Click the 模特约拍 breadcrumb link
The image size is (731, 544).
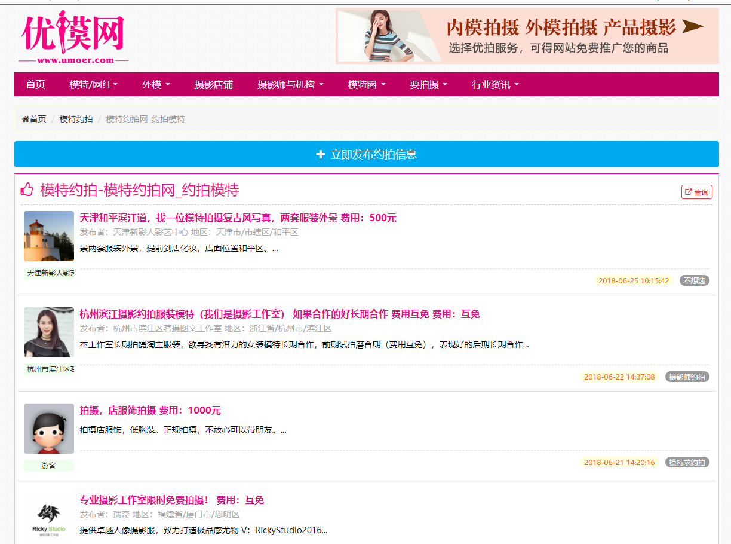[76, 120]
